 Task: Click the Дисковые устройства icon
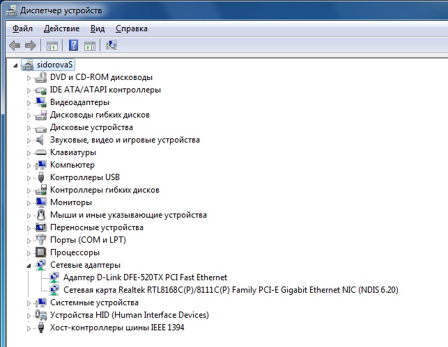(41, 129)
